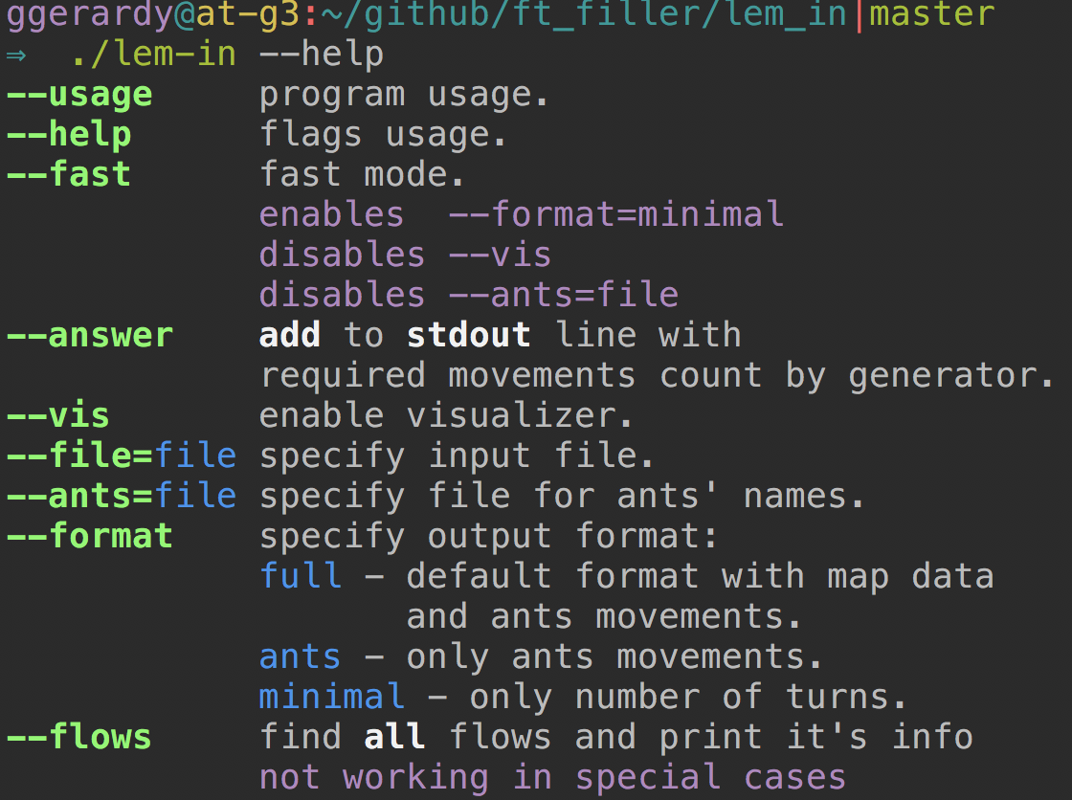Click 'flags usage.' description
Viewport: 1072px width, 800px height.
click(x=383, y=135)
